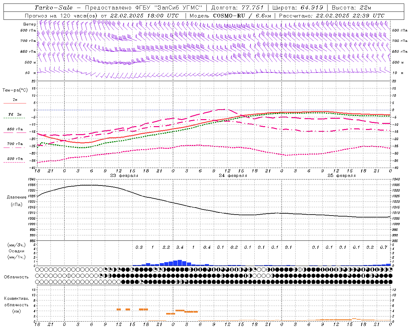Viewport: 409px width, 327px height.
Task: Click the 3.4 precipitation value
Action: 180,247
